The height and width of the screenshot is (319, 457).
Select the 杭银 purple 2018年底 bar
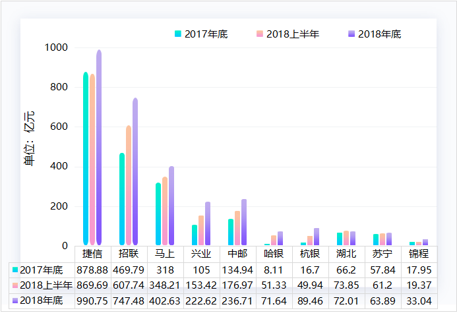click(317, 237)
